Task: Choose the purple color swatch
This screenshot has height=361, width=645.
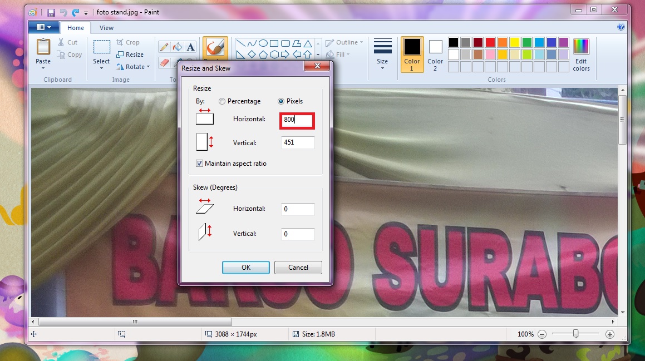Action: [x=564, y=42]
